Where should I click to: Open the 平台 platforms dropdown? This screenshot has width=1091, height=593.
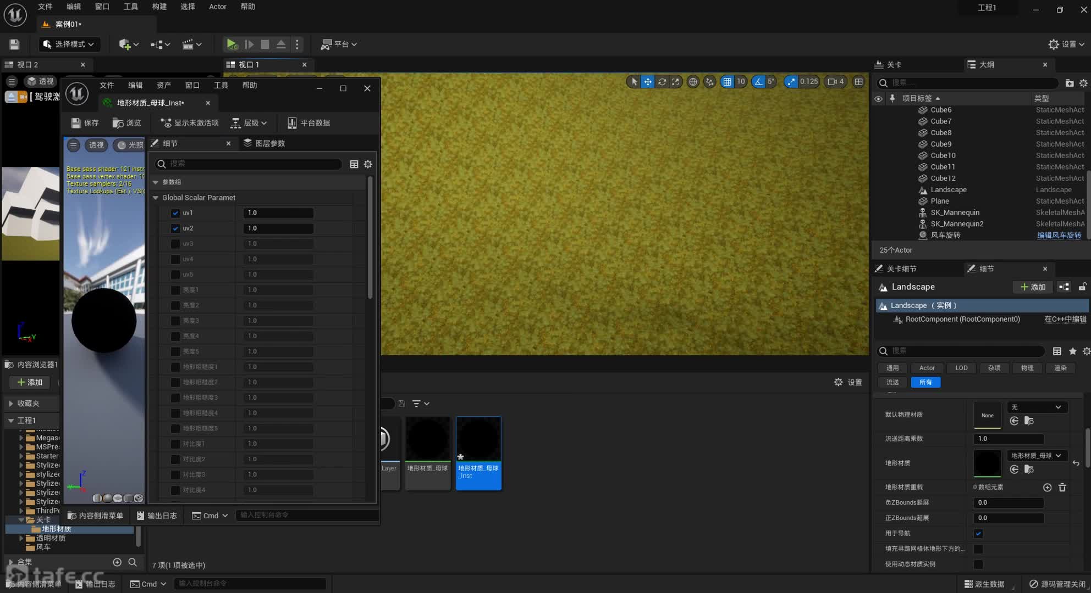[x=339, y=44]
